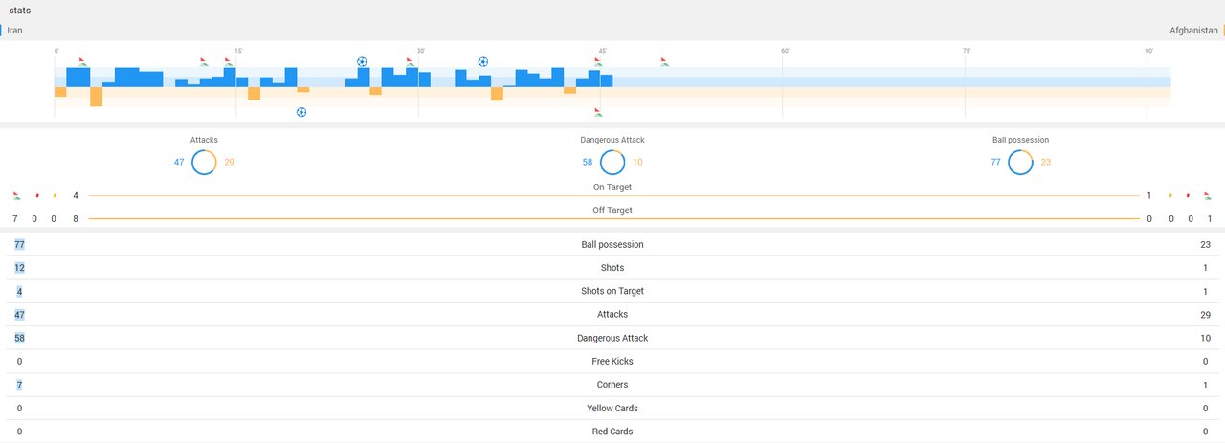
Task: Click the Off Target comparison bar
Action: [612, 219]
